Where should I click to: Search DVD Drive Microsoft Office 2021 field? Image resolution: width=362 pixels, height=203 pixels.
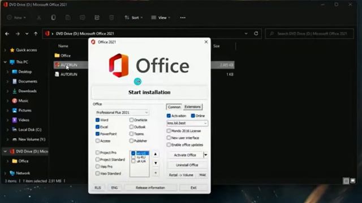pyautogui.click(x=309, y=34)
